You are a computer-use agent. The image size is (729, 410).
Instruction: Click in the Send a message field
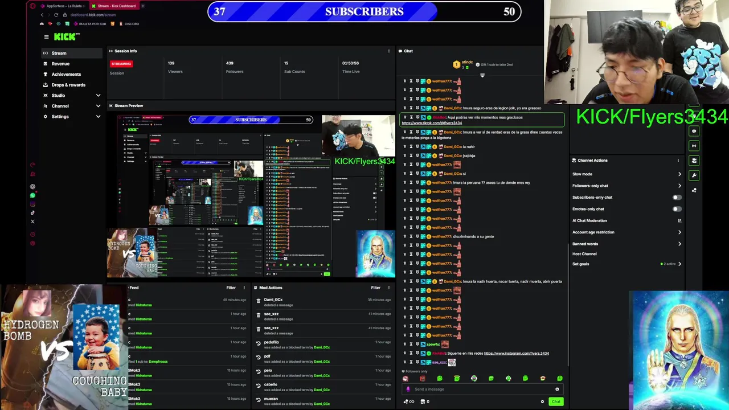pyautogui.click(x=483, y=389)
